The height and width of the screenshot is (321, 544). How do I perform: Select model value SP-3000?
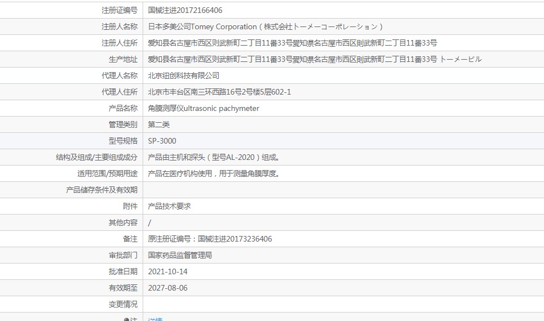tap(162, 141)
